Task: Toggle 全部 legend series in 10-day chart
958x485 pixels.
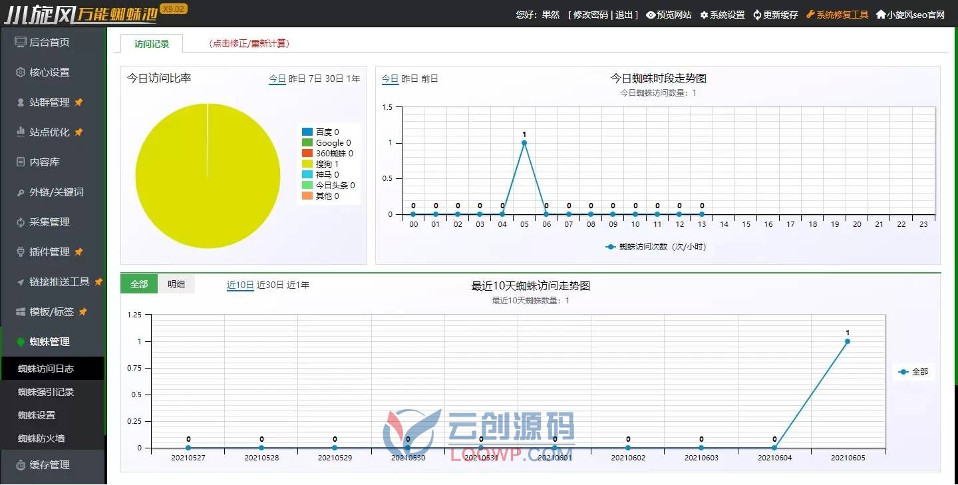Action: [913, 372]
